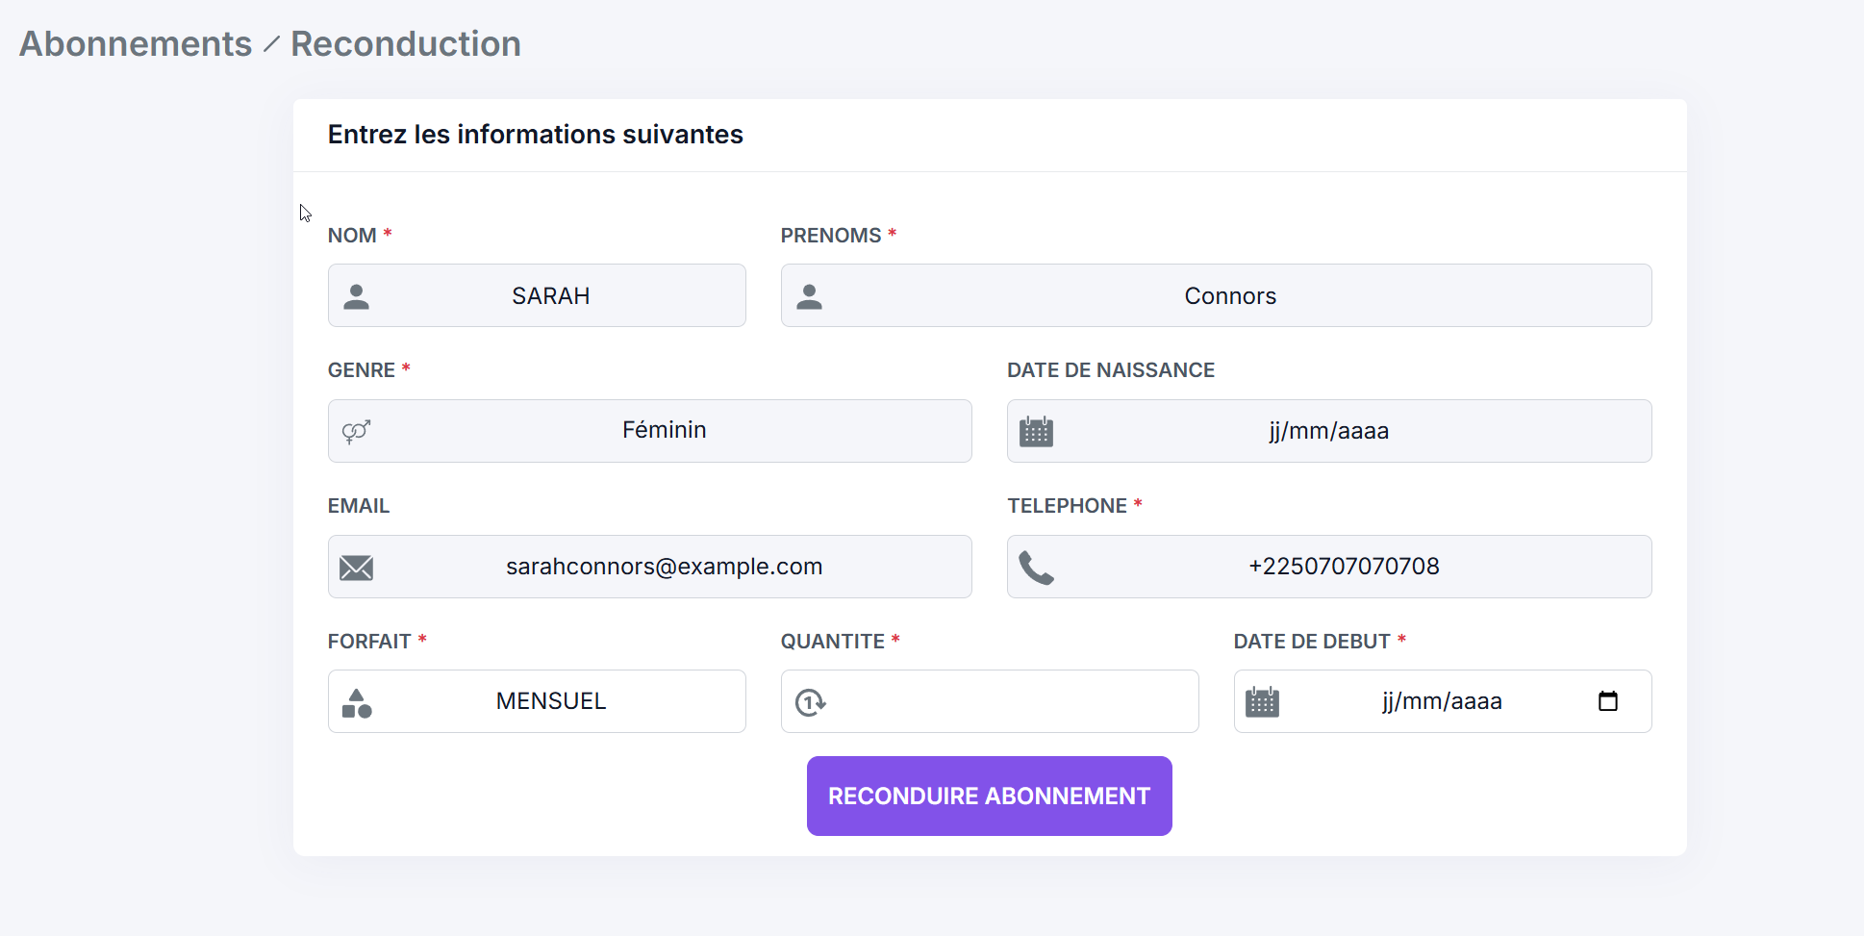The width and height of the screenshot is (1864, 936).
Task: Focus the DATE DE NAISSANCE date input
Action: [x=1328, y=431]
